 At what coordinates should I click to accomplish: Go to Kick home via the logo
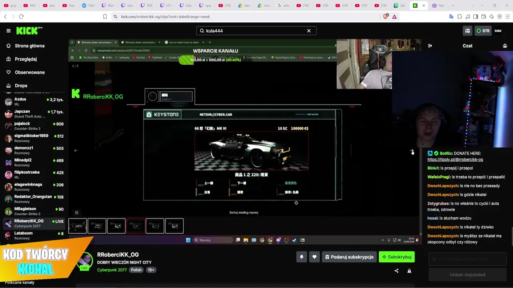pyautogui.click(x=29, y=31)
